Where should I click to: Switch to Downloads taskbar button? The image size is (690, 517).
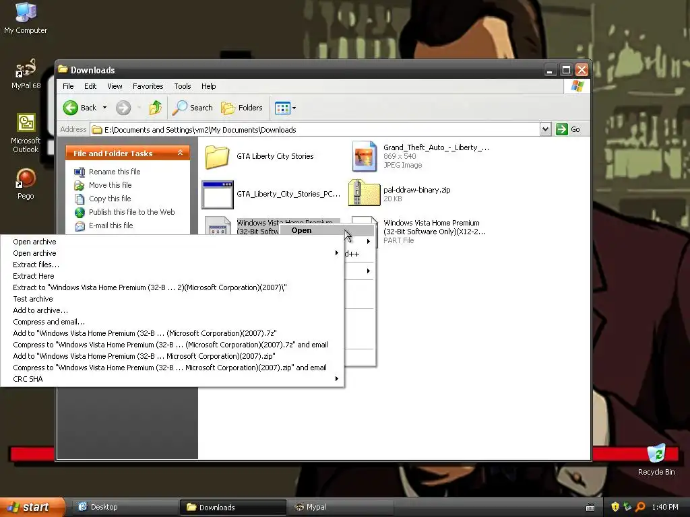pos(232,507)
